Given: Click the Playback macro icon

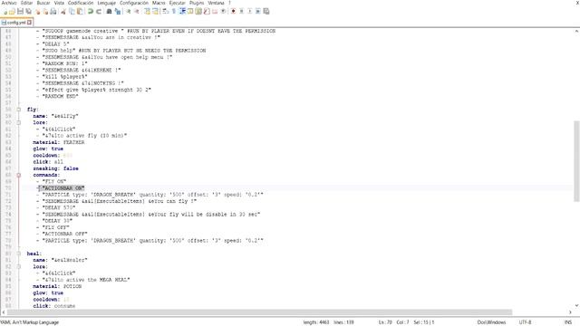Looking at the screenshot, I should tap(249, 12).
